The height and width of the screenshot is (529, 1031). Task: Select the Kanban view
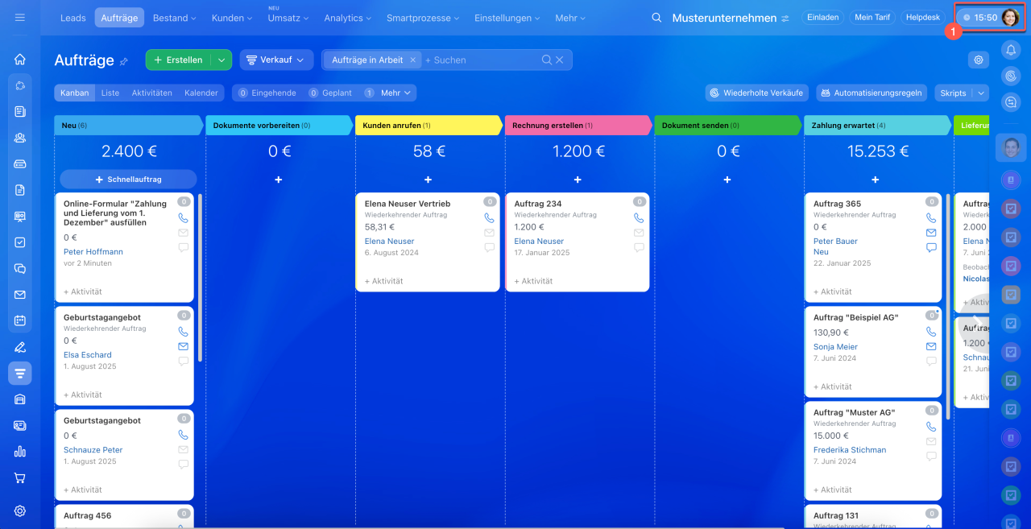(x=75, y=93)
